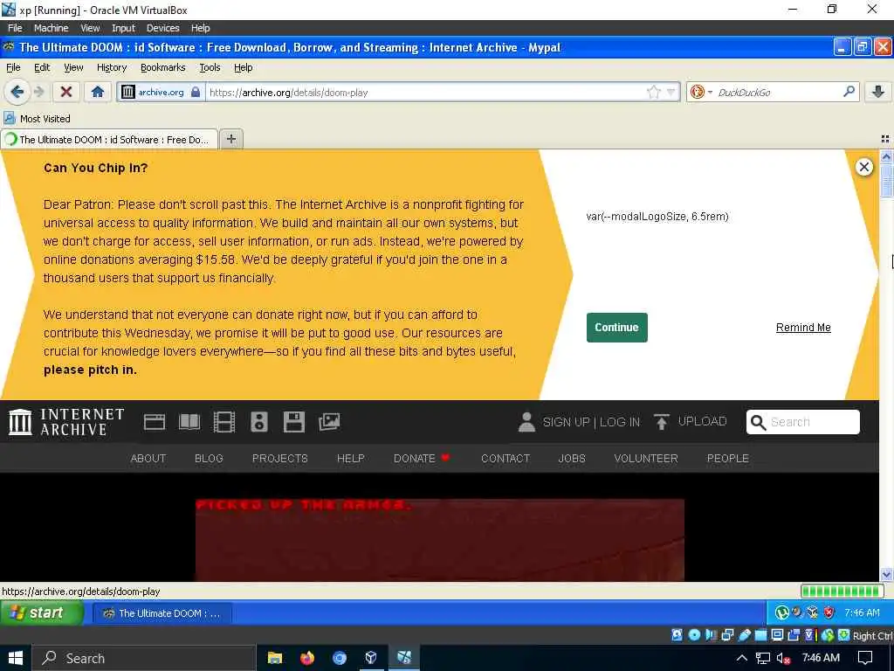Click the muted volume tray icon
This screenshot has width=894, height=671.
click(x=783, y=659)
